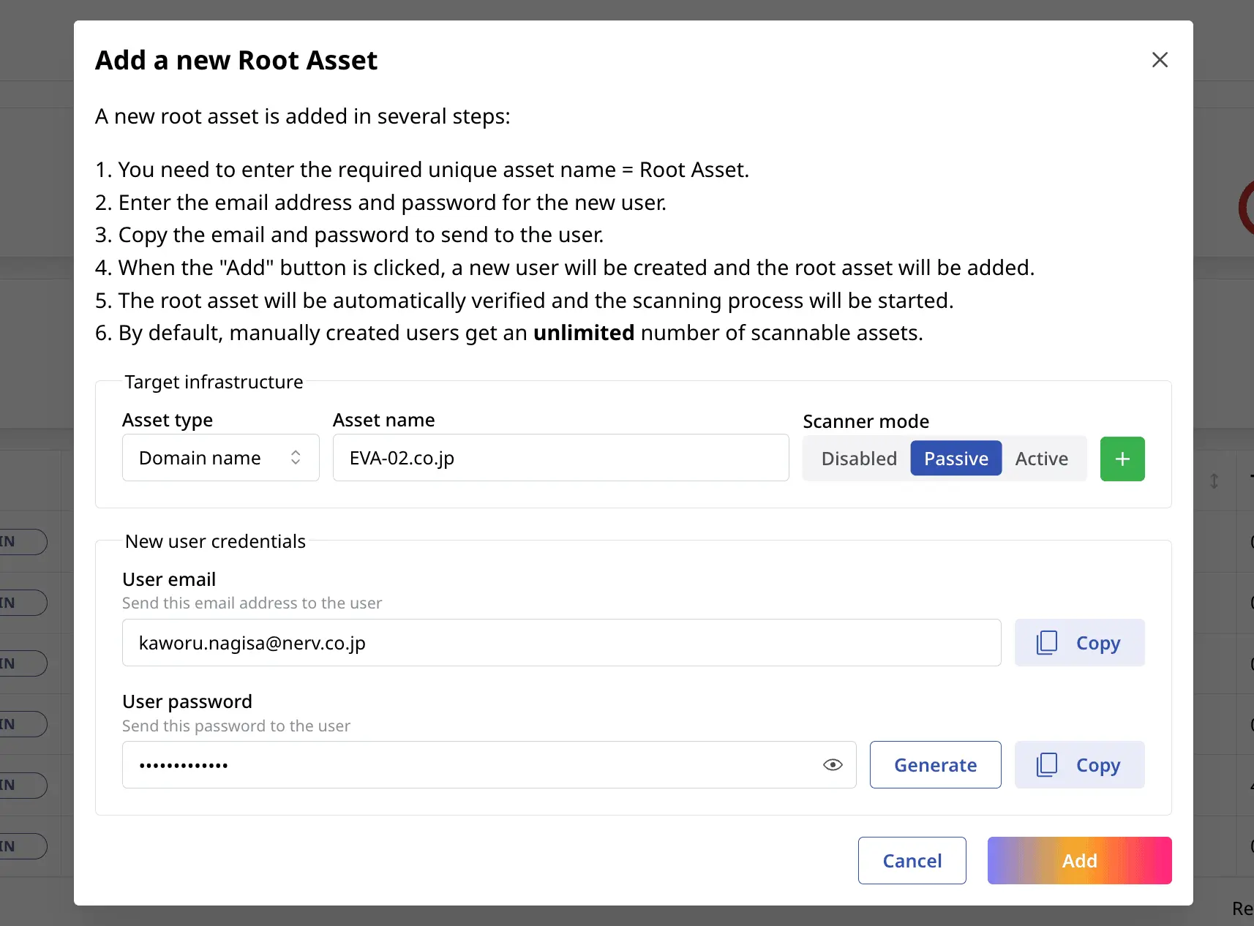Switch scanner mode to Active

coord(1041,459)
